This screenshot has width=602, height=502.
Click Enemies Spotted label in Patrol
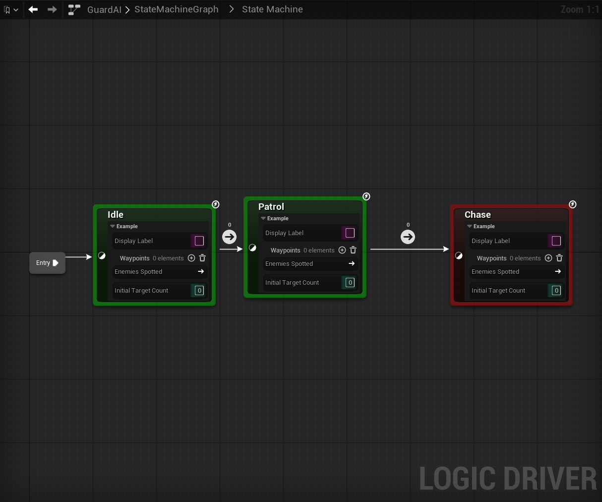point(289,264)
